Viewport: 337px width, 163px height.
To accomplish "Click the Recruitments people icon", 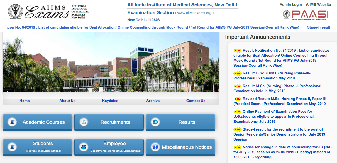I will pyautogui.click(x=84, y=122).
